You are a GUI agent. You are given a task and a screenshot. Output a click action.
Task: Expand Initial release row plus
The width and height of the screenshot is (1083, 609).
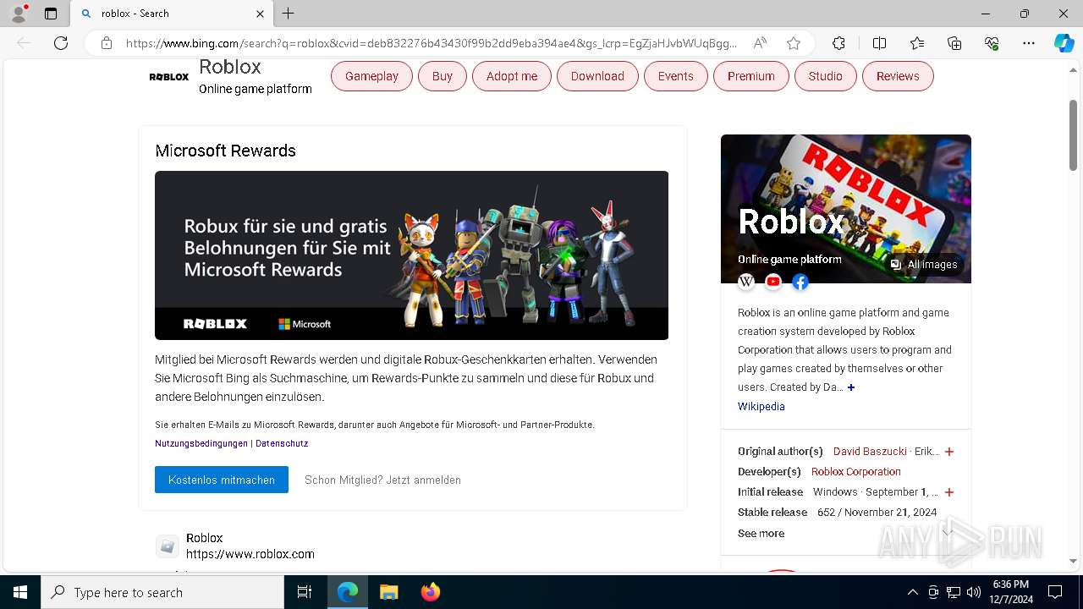[x=949, y=492]
